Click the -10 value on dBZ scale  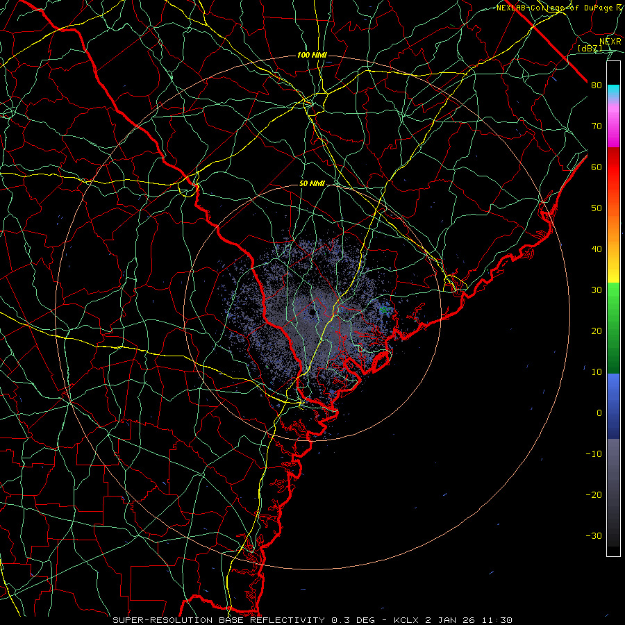point(594,454)
